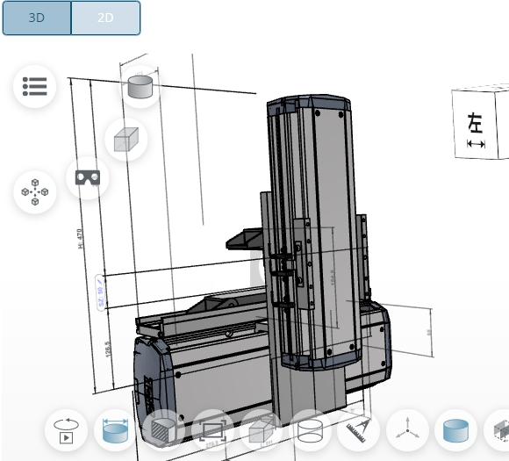
Task: Choose the transparent cube render icon
Action: pyautogui.click(x=262, y=430)
